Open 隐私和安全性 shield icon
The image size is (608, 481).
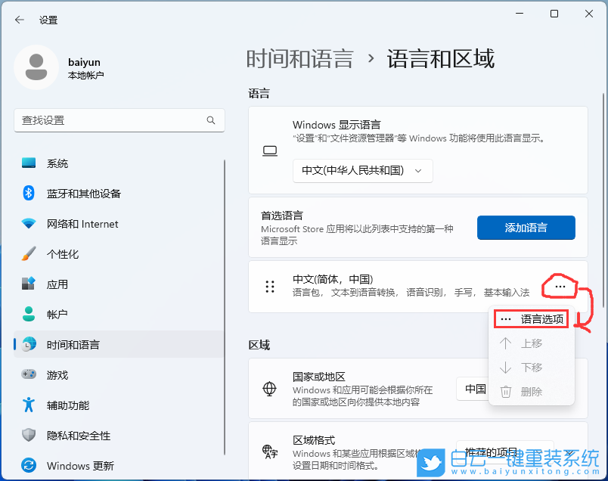[x=29, y=435]
